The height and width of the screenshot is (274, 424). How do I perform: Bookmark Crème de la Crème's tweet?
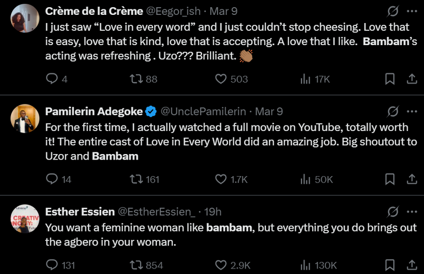(390, 79)
